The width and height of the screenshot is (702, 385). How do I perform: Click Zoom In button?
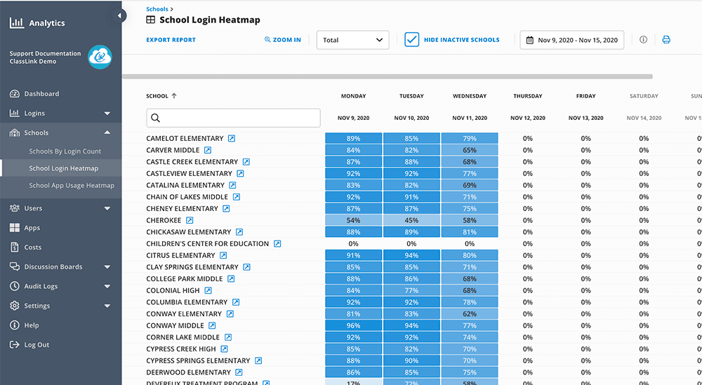coord(283,40)
